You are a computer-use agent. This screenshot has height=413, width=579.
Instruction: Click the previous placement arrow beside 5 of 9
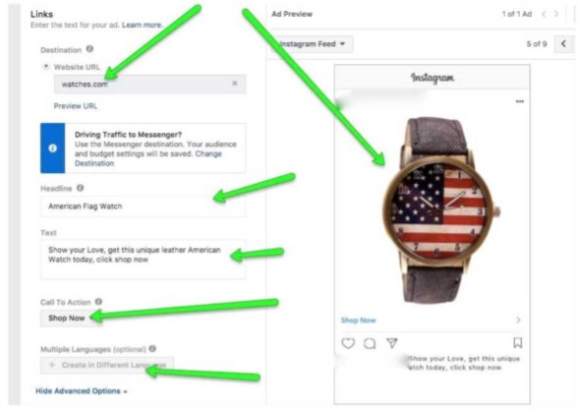pyautogui.click(x=564, y=44)
